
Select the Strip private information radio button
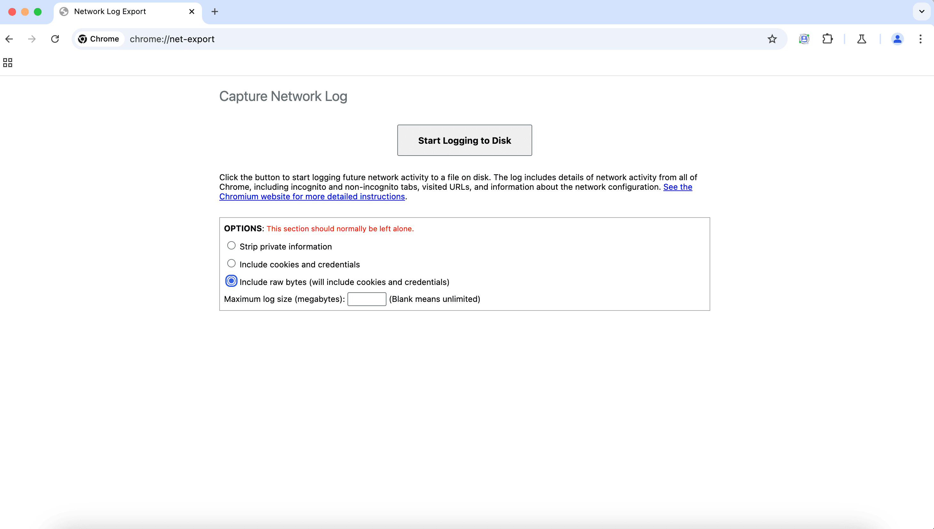pos(231,246)
